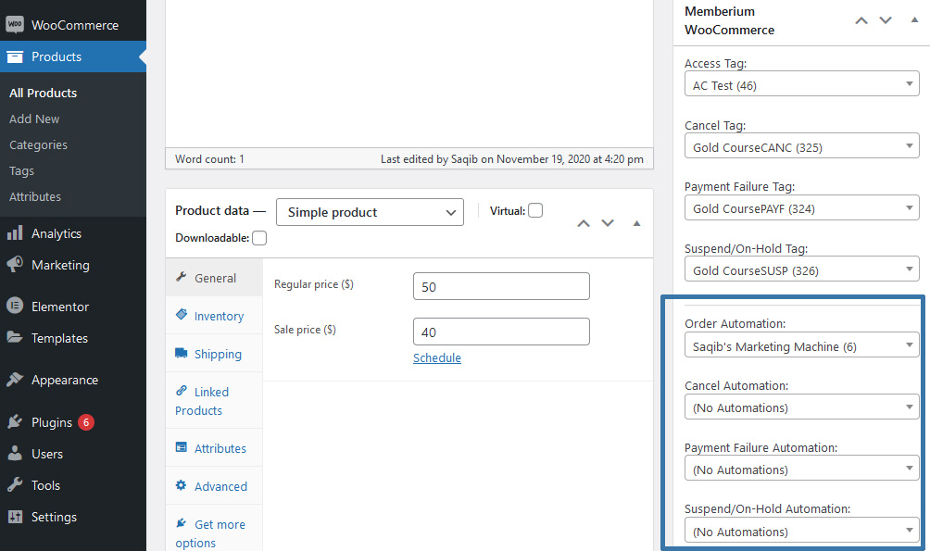The height and width of the screenshot is (551, 930).
Task: Open product Tags submenu item
Action: [x=21, y=170]
